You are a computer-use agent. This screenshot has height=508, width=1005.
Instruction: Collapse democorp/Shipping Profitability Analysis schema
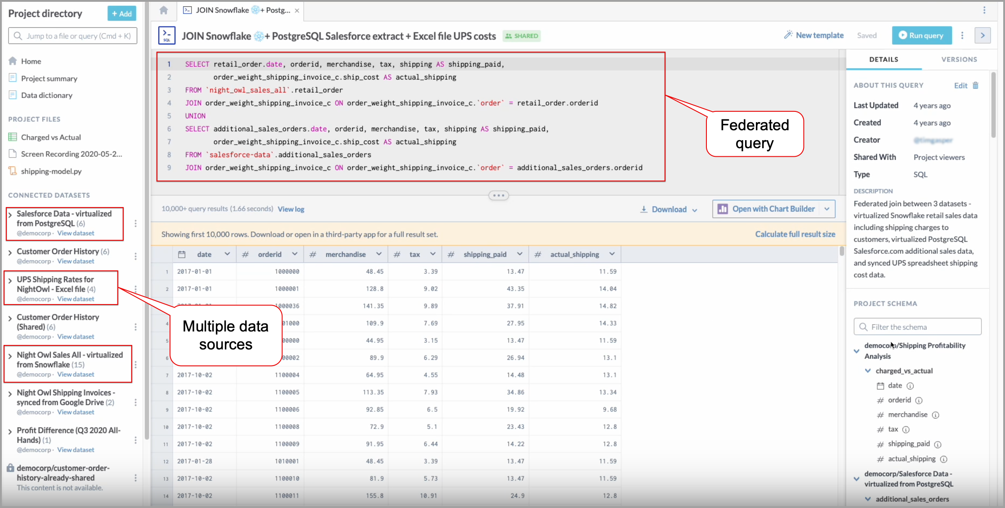(x=857, y=351)
